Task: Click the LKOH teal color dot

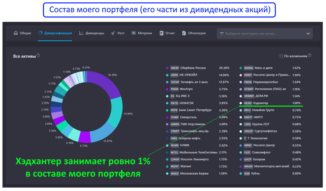Action: pyautogui.click(x=167, y=75)
